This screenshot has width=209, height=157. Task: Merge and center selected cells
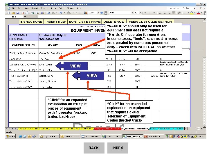coord(174,13)
